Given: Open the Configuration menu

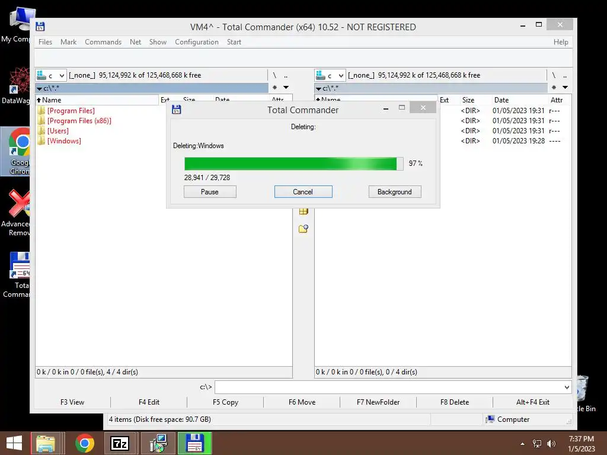Looking at the screenshot, I should click(x=197, y=42).
